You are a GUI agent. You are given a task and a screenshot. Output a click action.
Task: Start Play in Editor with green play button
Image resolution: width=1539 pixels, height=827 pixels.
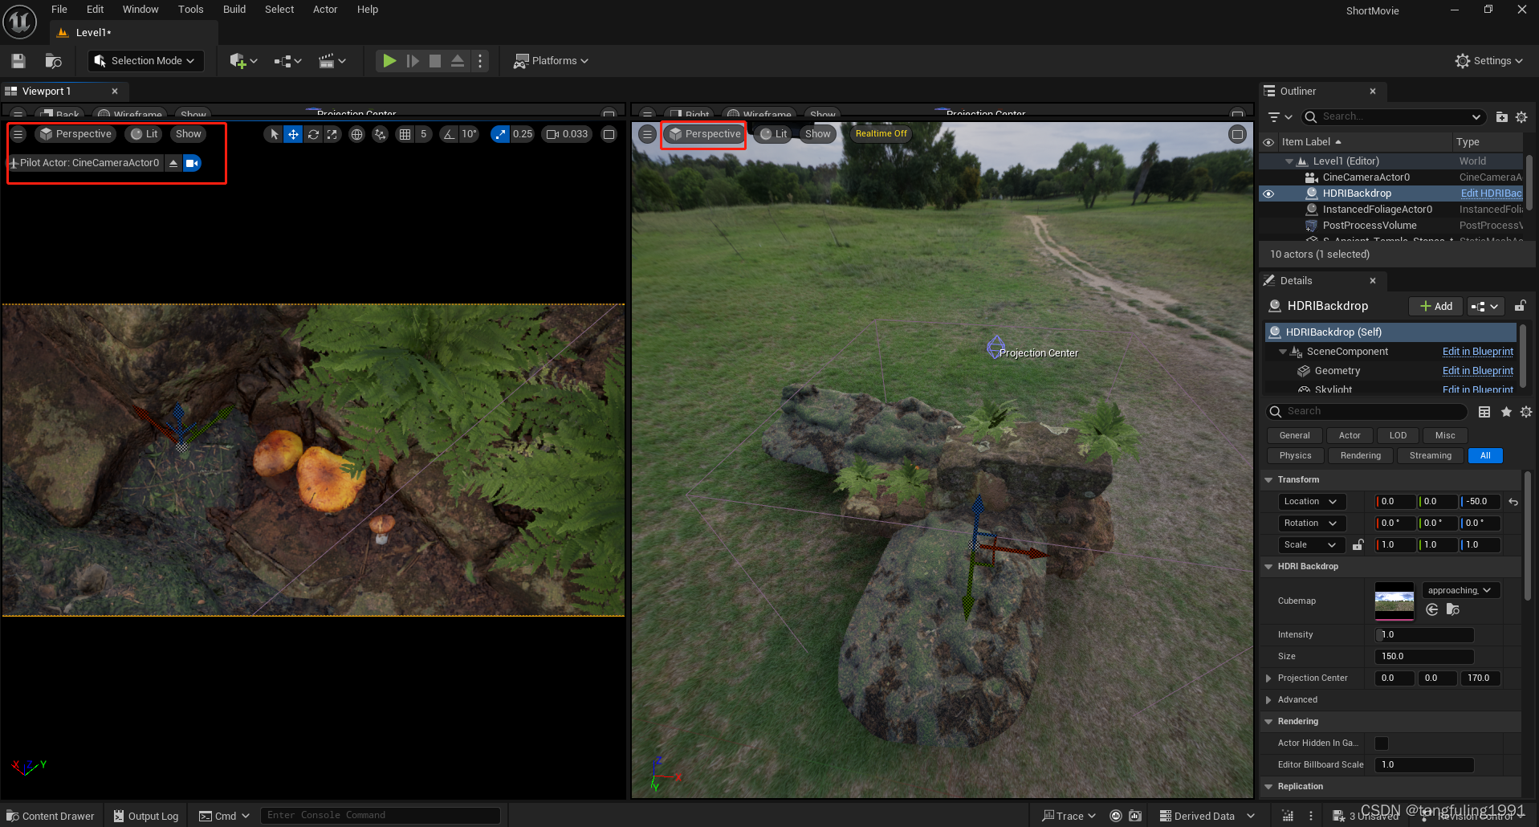coord(389,61)
